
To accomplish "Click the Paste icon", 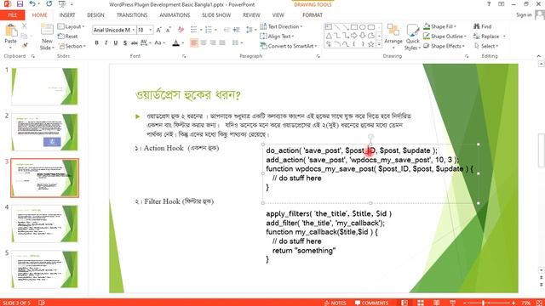I will [11, 31].
